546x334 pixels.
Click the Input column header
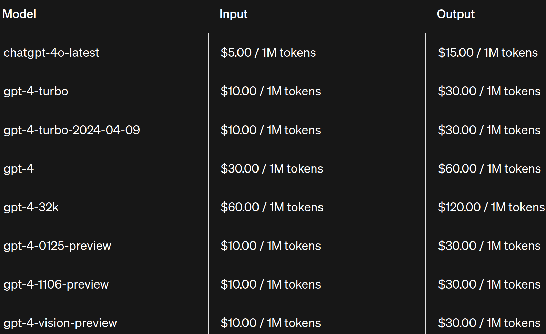click(233, 14)
